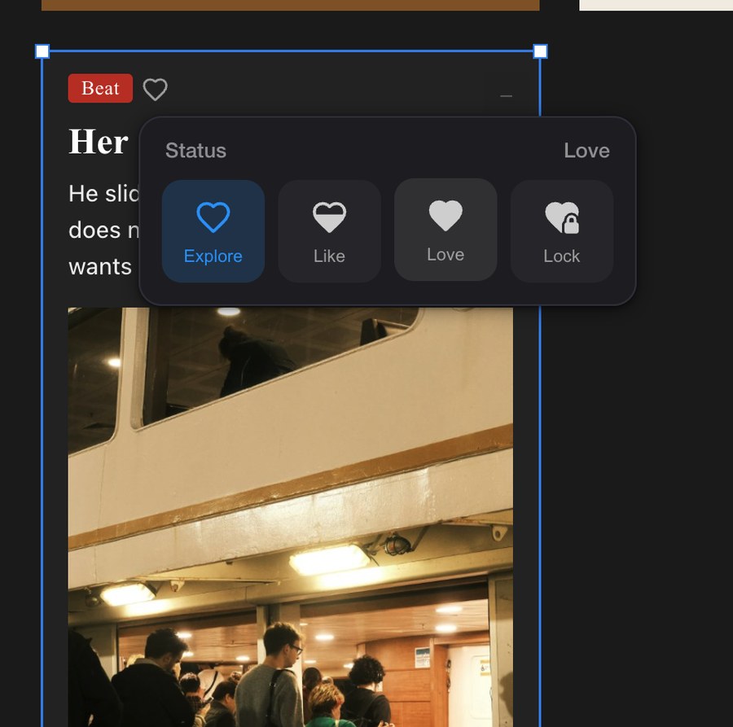The height and width of the screenshot is (727, 733).
Task: Click the top-left selection handle
Action: [42, 51]
